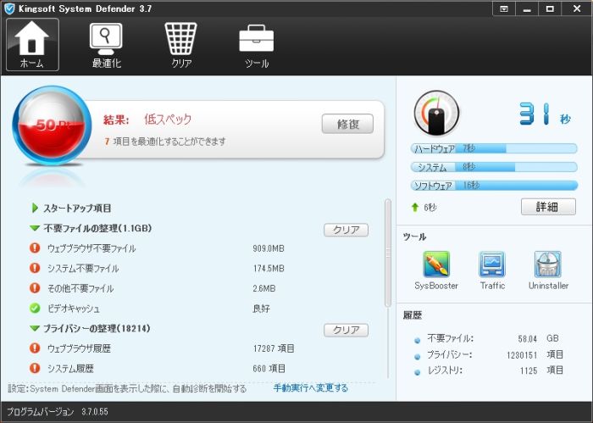The width and height of the screenshot is (593, 423).
Task: Expand the スタートアップ項目 section
Action: pos(36,208)
